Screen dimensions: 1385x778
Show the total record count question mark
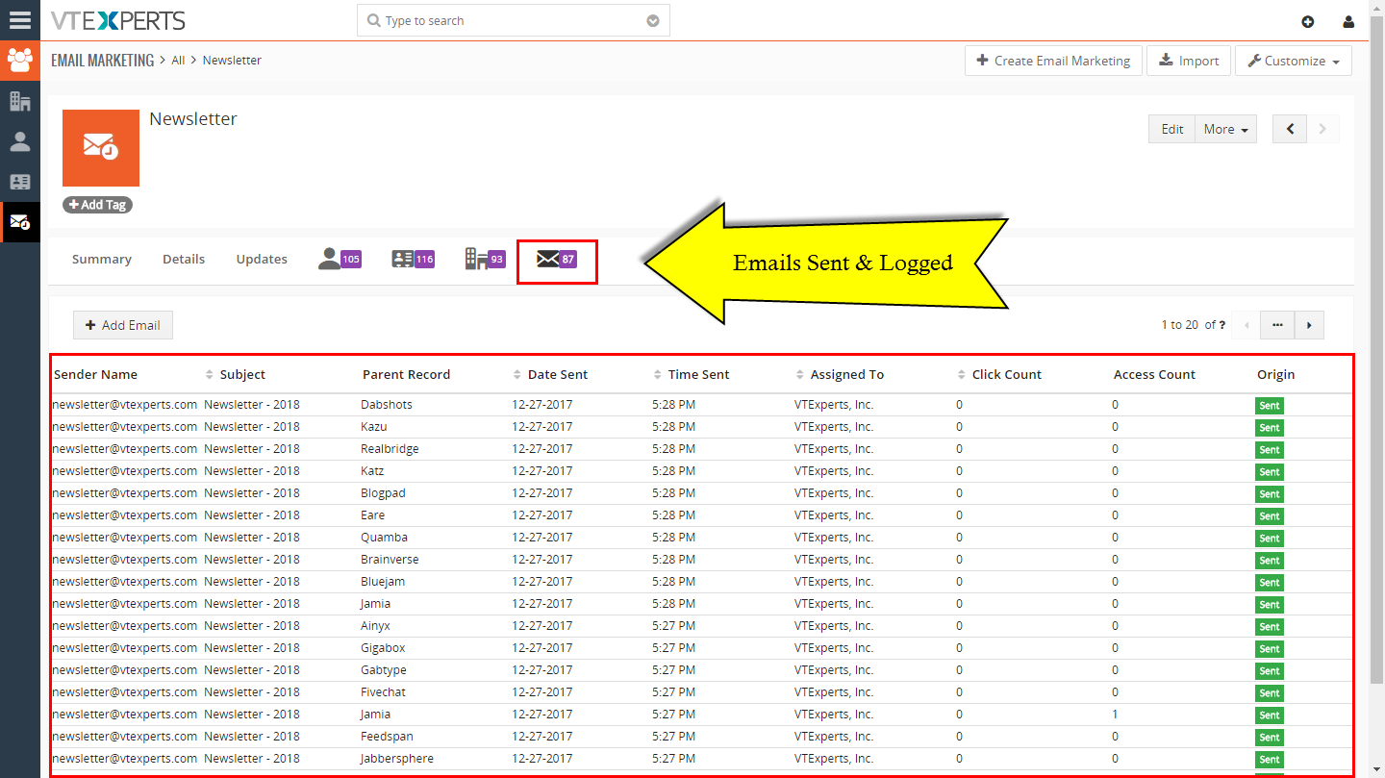pos(1222,325)
